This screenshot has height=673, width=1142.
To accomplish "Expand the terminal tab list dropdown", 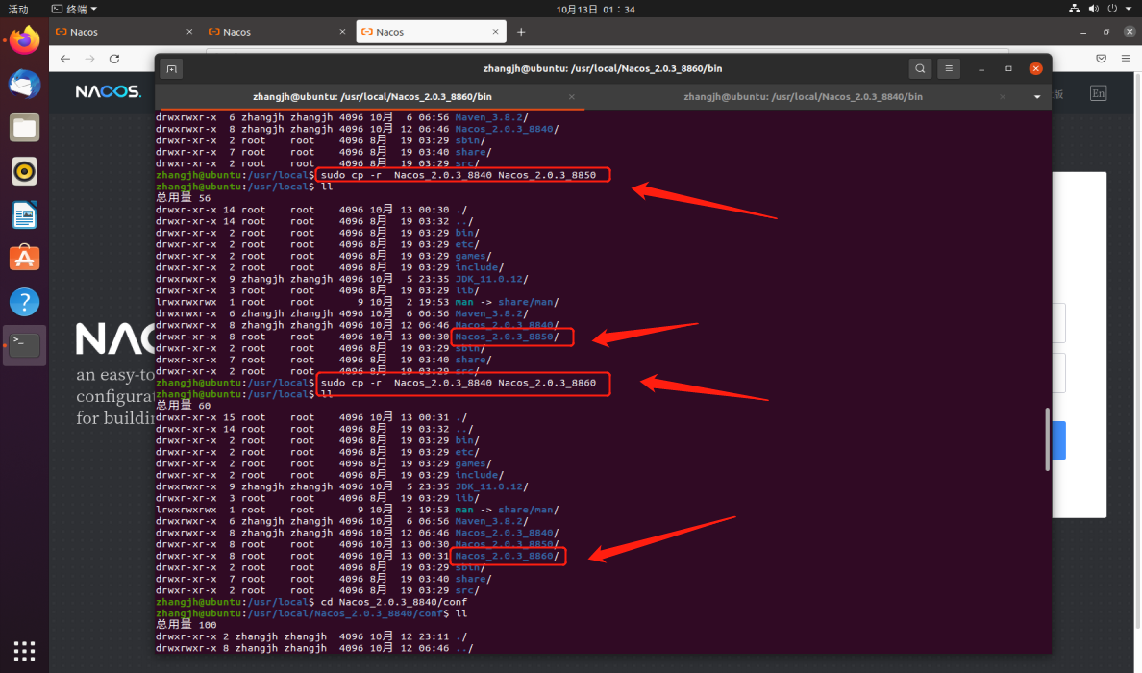I will click(x=1037, y=97).
